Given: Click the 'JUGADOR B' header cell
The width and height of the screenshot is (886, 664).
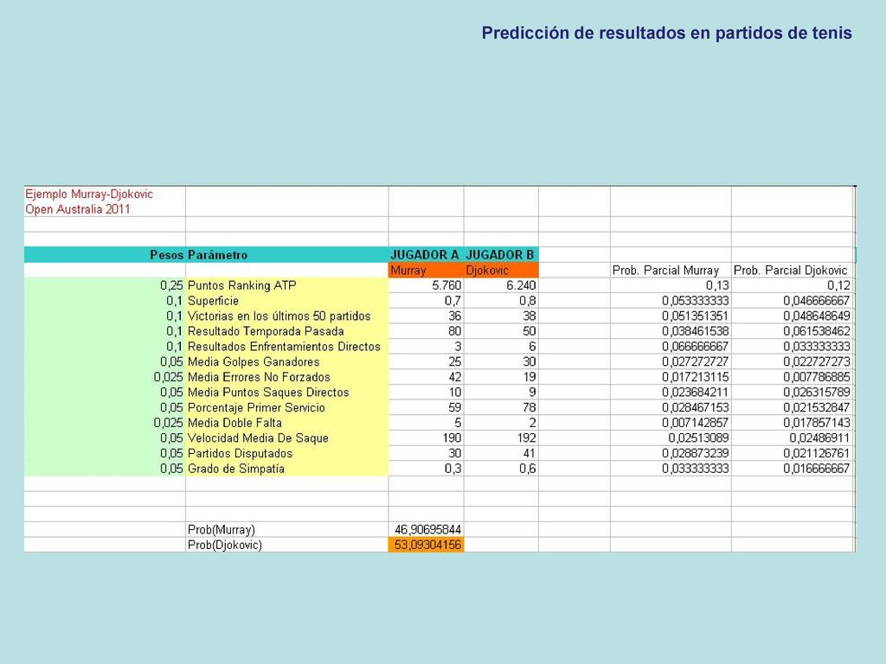Looking at the screenshot, I should tap(499, 255).
